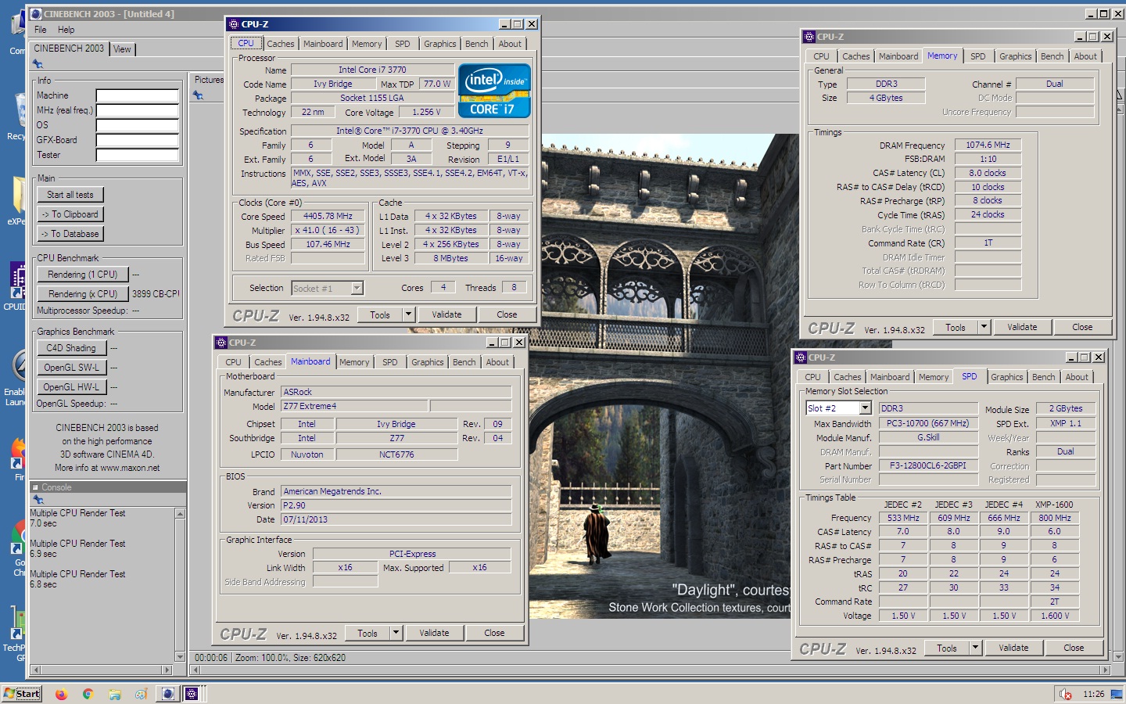The width and height of the screenshot is (1126, 704).
Task: Switch to CPU-Z taskbar button
Action: click(192, 694)
